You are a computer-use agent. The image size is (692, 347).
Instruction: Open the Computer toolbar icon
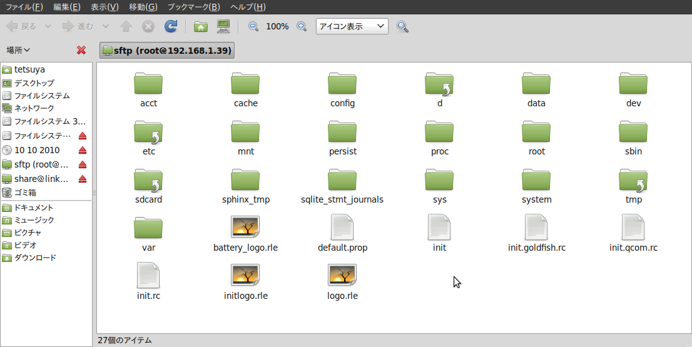(x=223, y=26)
